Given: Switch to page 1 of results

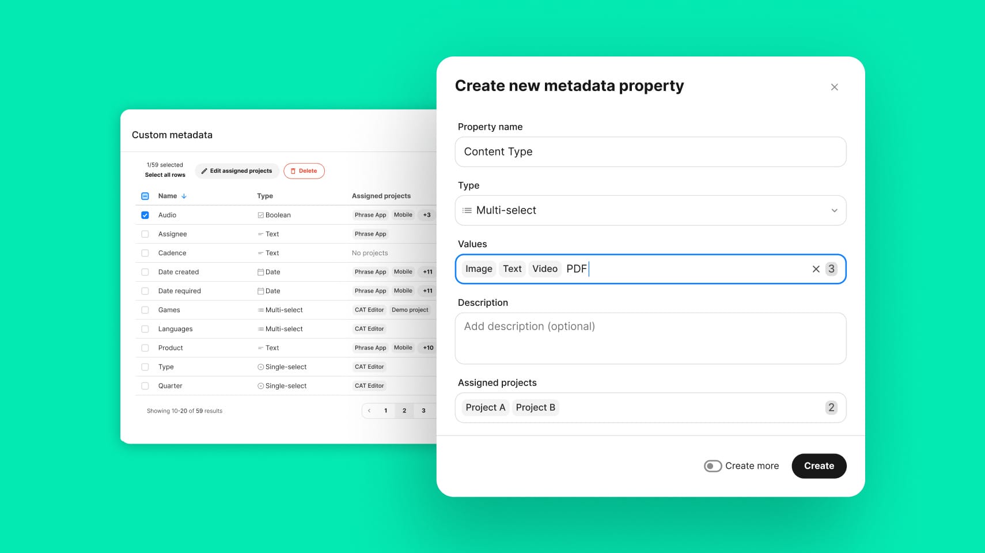Looking at the screenshot, I should tap(385, 411).
